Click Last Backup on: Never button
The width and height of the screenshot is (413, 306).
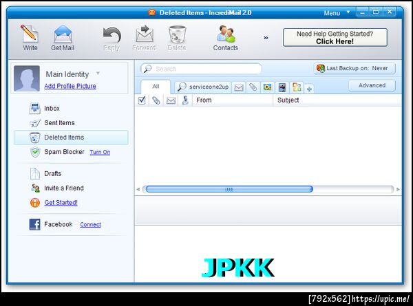click(354, 68)
